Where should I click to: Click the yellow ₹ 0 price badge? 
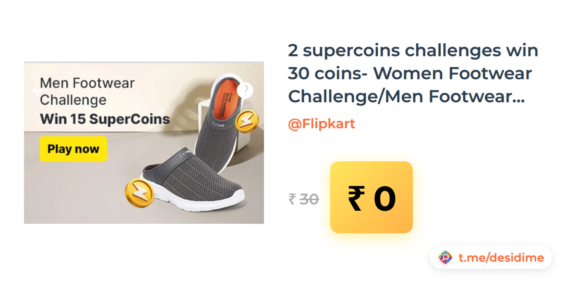(x=372, y=197)
